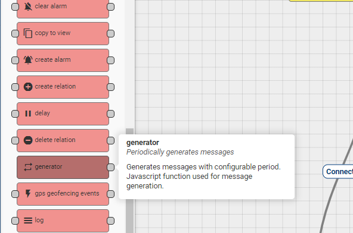Viewport: 353px width, 233px height.
Task: Click the copy to view icon
Action: point(28,33)
